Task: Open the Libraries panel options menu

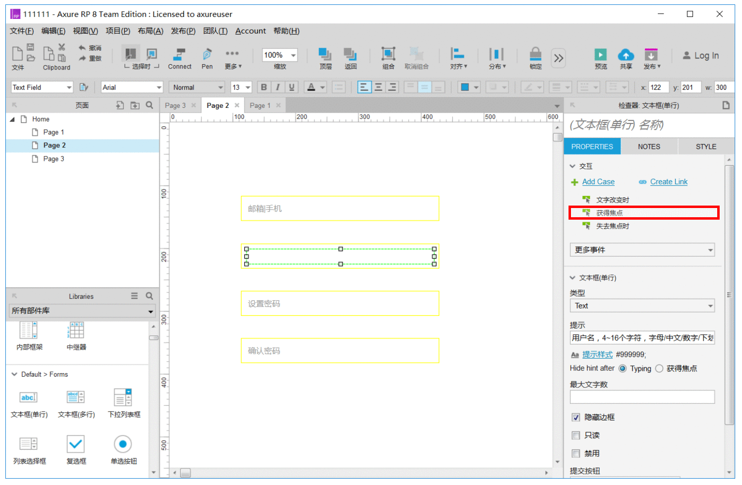Action: click(x=135, y=296)
